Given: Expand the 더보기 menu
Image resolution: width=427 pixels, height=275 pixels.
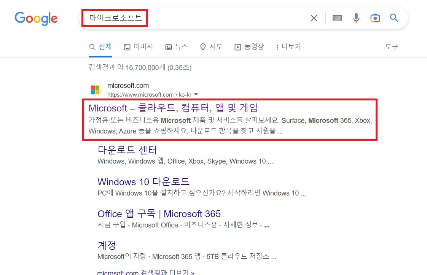Looking at the screenshot, I should (288, 47).
